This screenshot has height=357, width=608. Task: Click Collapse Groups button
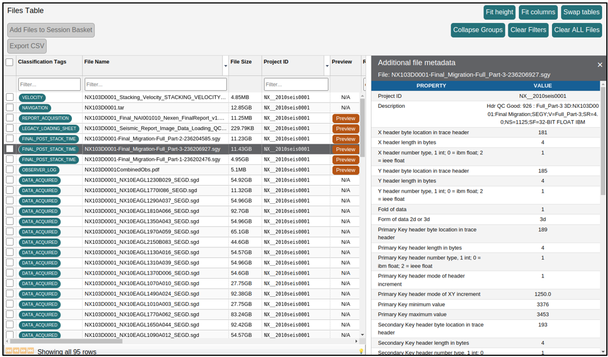tap(478, 30)
